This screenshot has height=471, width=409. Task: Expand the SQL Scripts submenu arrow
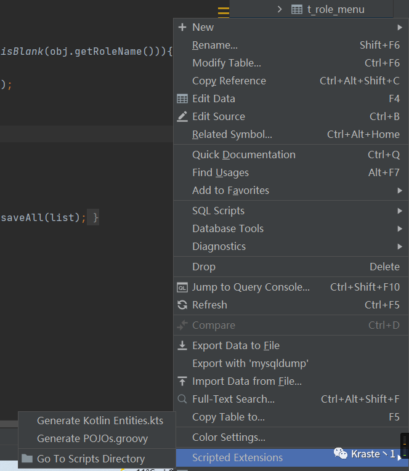point(400,211)
